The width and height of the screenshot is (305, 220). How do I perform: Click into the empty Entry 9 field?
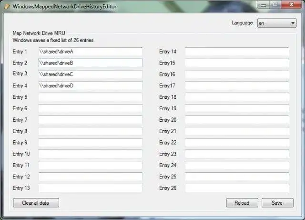click(90, 142)
